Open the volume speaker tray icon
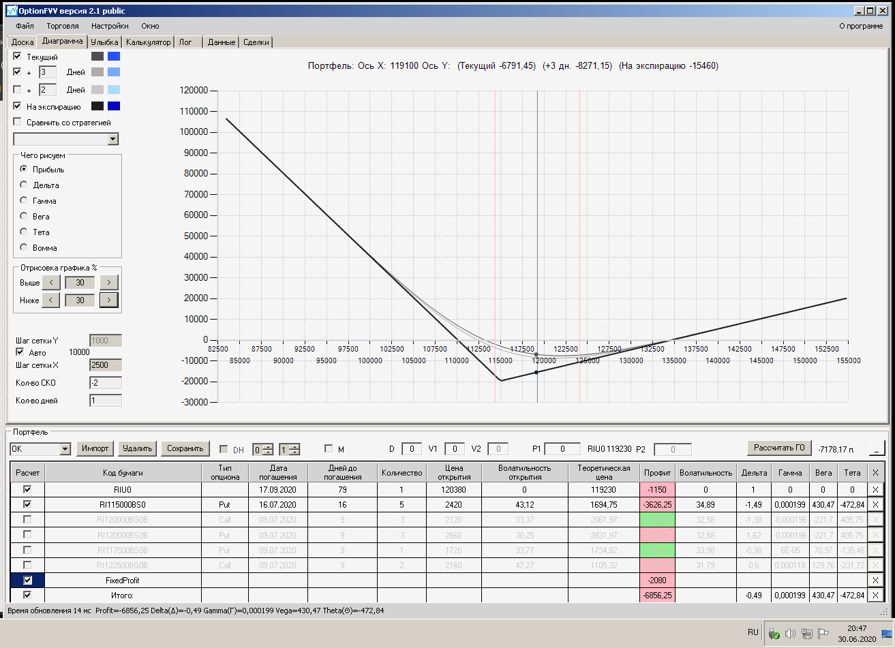The image size is (895, 648). (x=790, y=633)
